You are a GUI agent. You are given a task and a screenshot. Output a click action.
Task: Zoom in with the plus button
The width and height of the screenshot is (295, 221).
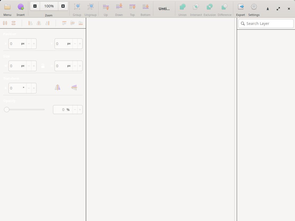pos(63,6)
